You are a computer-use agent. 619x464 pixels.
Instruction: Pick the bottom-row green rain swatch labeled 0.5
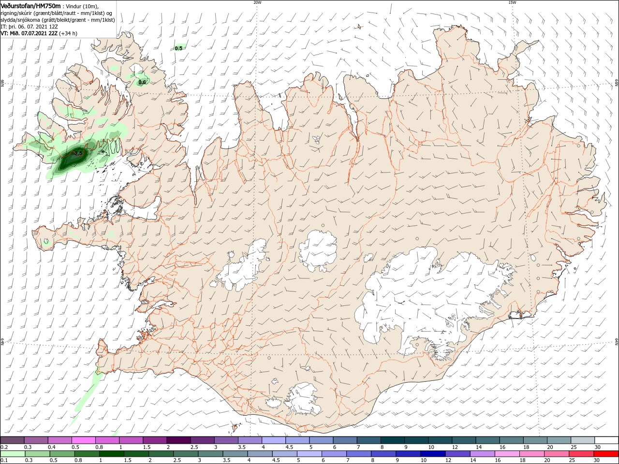click(62, 454)
